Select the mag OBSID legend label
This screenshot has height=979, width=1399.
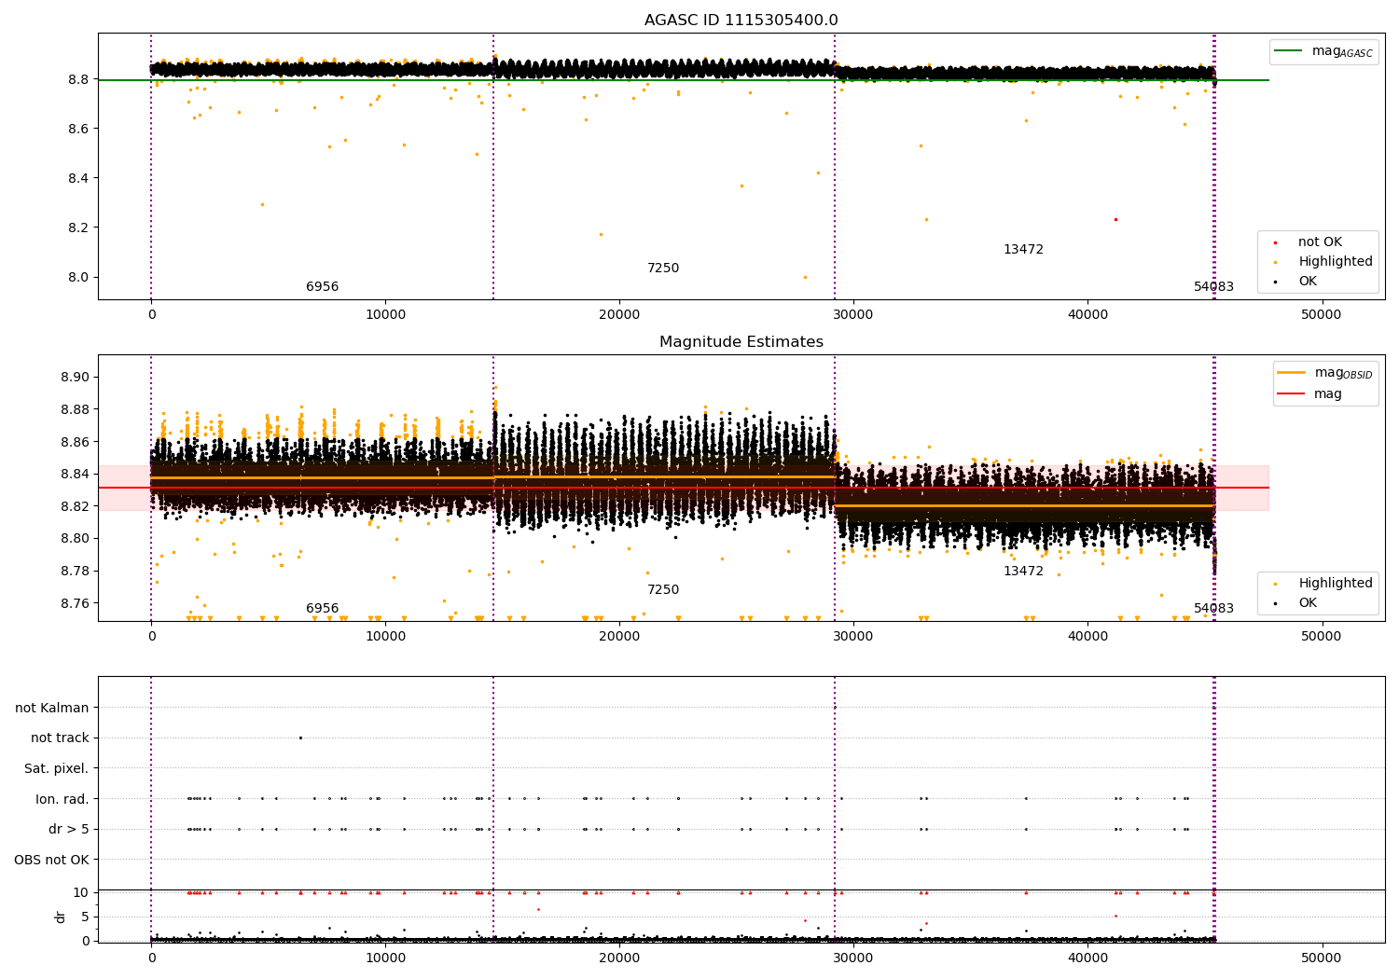coord(1344,373)
